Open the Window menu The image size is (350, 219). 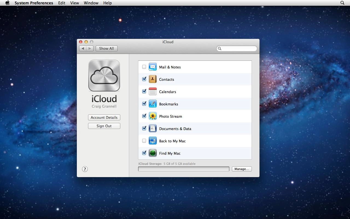point(91,3)
